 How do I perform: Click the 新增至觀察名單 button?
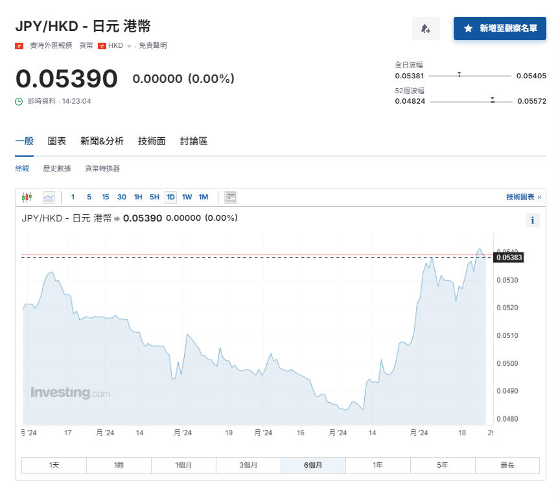tap(499, 28)
